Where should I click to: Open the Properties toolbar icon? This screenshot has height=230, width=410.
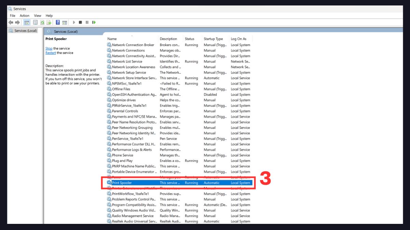pyautogui.click(x=35, y=22)
